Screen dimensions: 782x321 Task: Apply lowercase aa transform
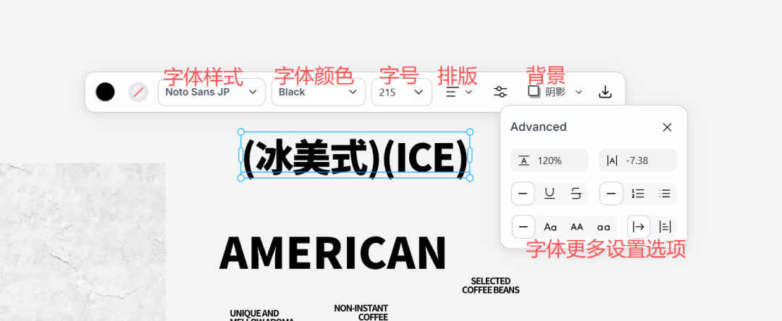click(603, 227)
